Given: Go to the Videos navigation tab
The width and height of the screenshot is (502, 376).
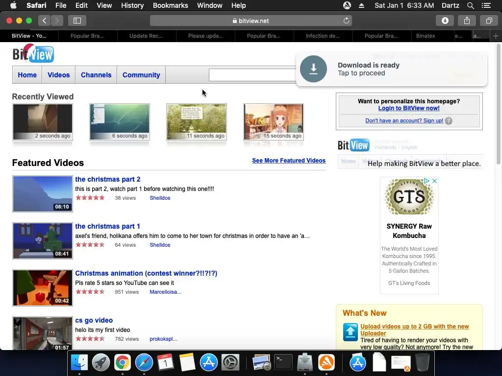Looking at the screenshot, I should [x=59, y=75].
